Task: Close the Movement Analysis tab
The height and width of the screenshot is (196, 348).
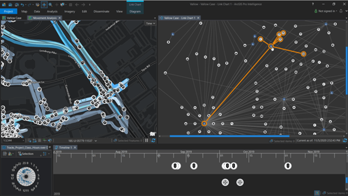Action: 60,18
